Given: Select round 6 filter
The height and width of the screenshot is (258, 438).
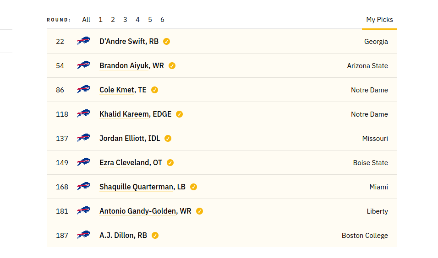Looking at the screenshot, I should pos(162,20).
